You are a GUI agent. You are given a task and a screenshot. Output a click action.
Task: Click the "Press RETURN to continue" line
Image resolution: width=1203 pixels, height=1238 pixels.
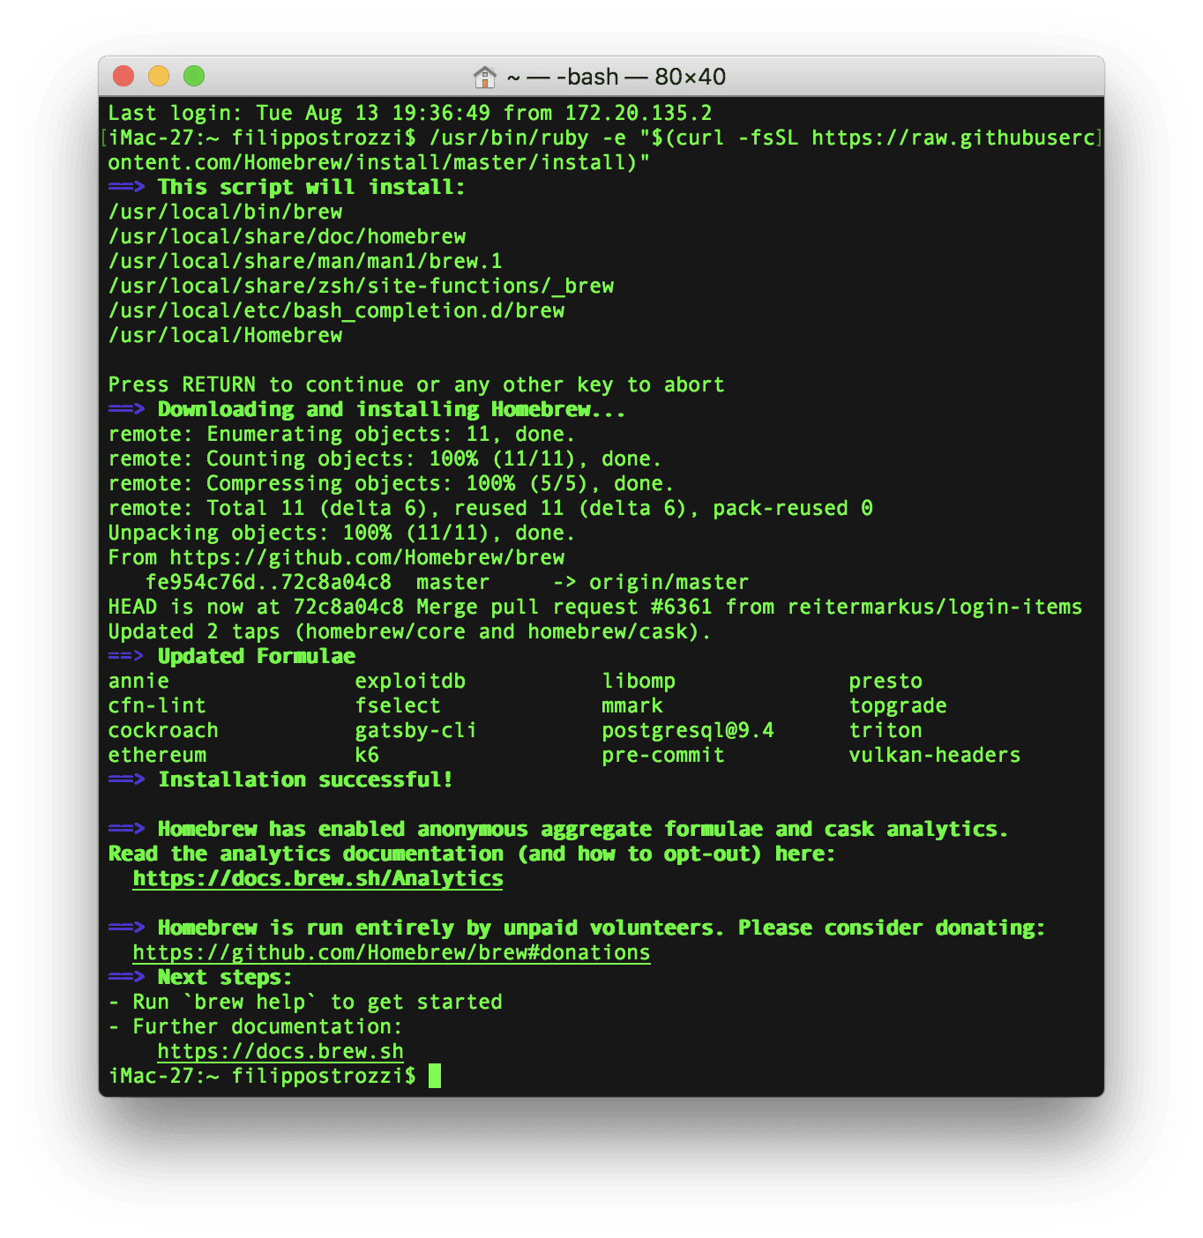[416, 385]
